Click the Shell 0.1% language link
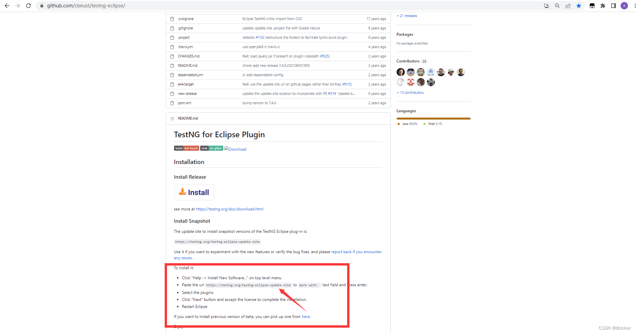The image size is (636, 333). point(433,124)
